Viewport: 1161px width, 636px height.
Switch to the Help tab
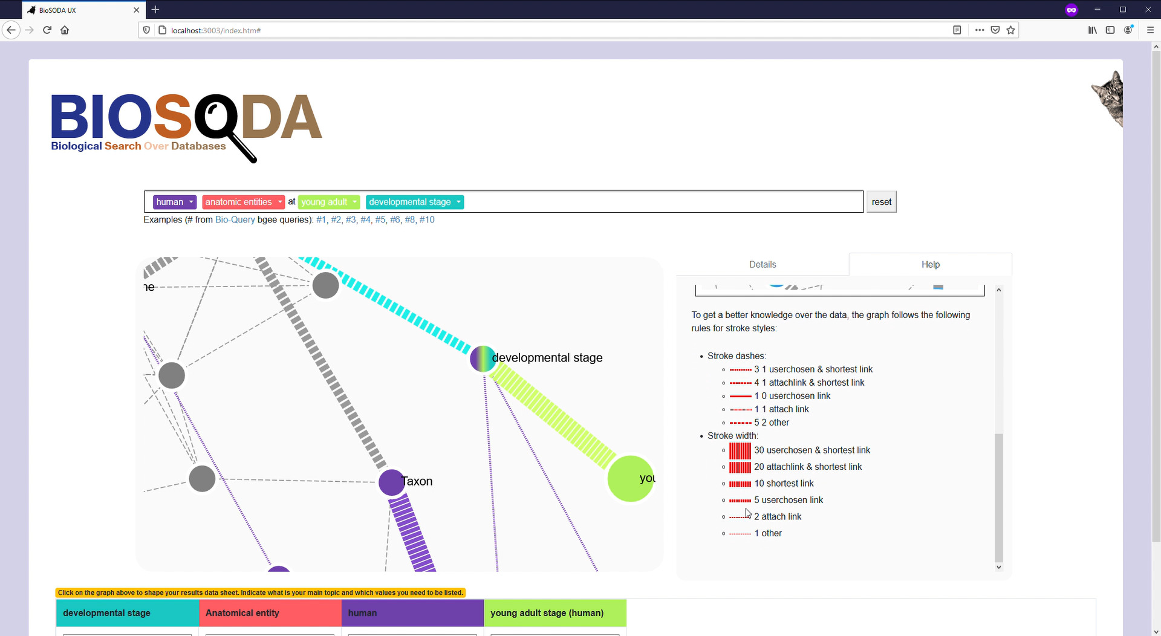(930, 265)
